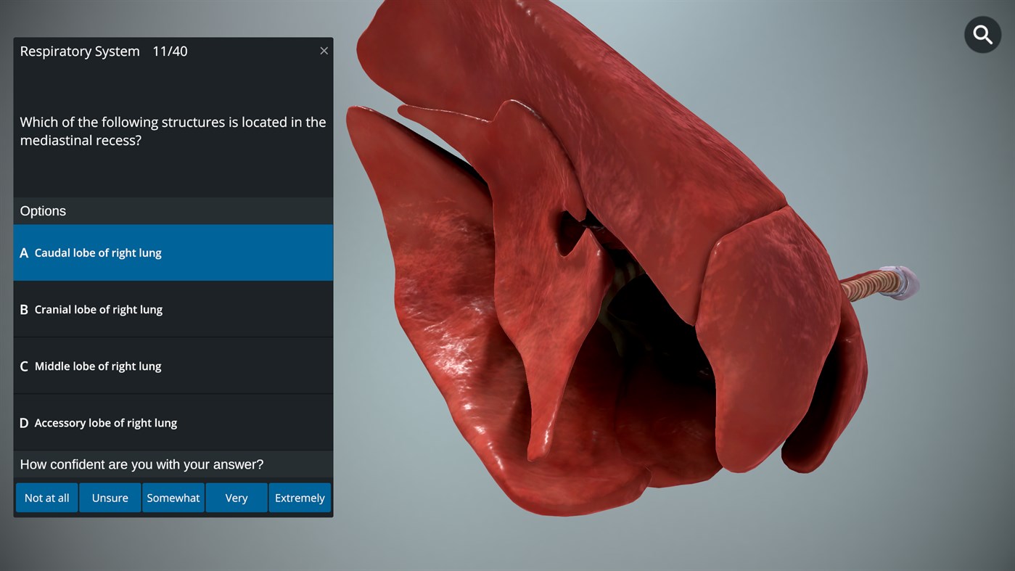Image resolution: width=1015 pixels, height=571 pixels.
Task: Choose "Extremely" confidence level
Action: pos(300,498)
